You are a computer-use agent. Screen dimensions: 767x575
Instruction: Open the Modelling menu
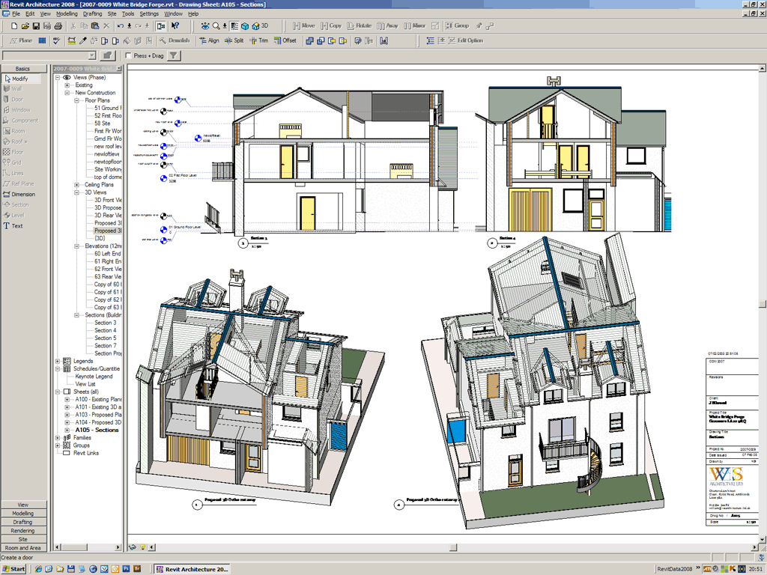(x=67, y=13)
